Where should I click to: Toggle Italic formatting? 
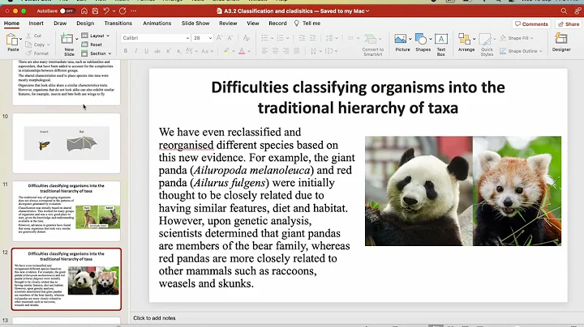136,51
